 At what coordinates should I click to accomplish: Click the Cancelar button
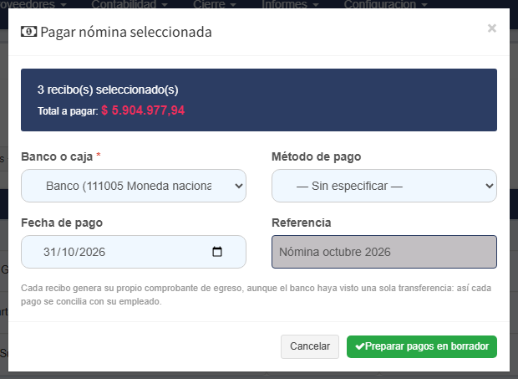[310, 346]
